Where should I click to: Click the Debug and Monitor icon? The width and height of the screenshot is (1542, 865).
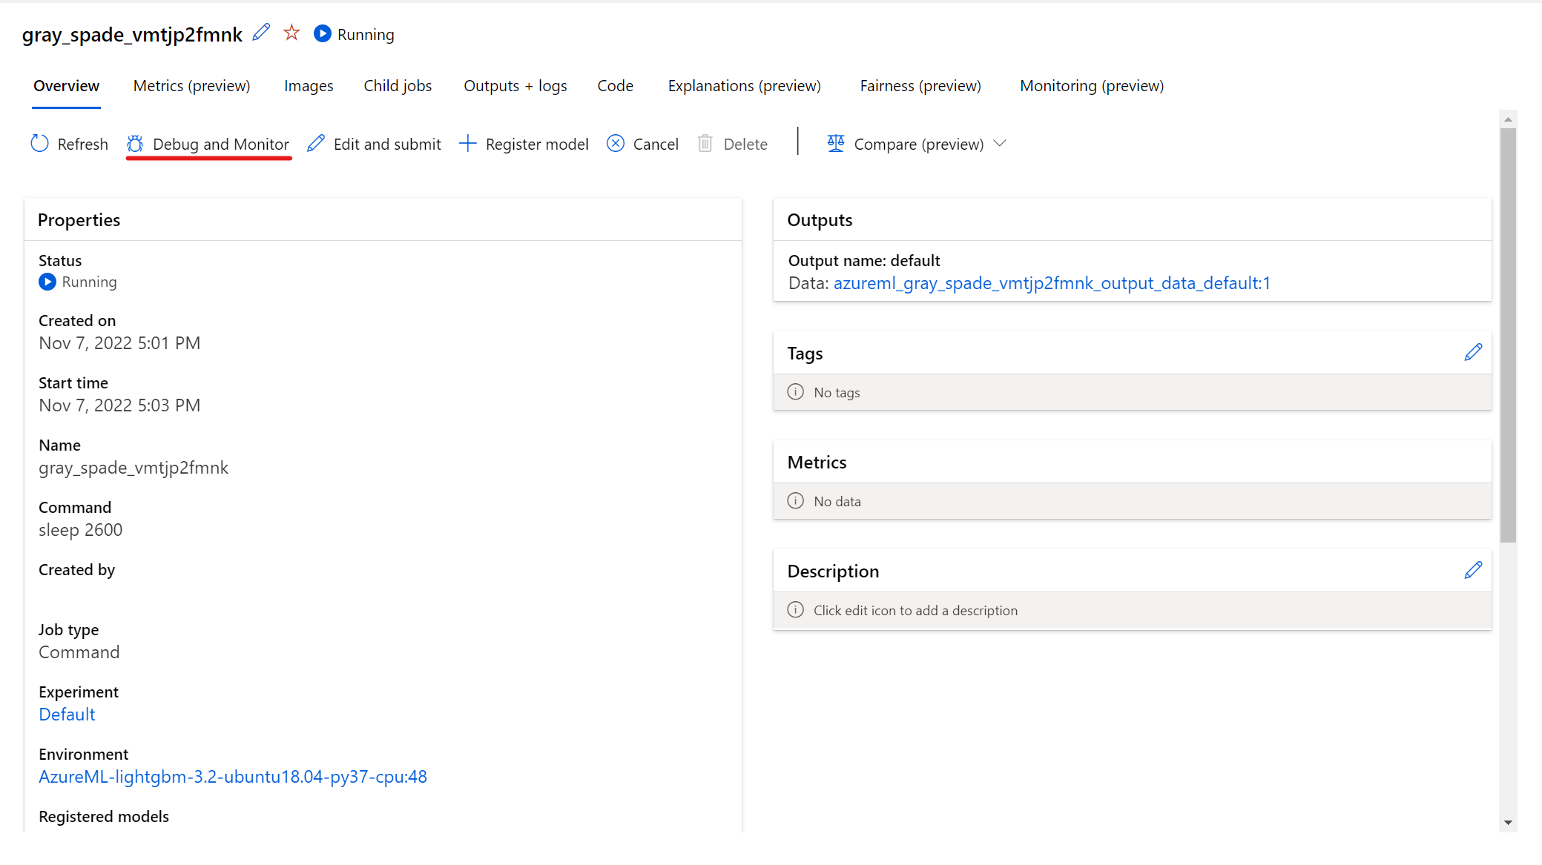tap(134, 143)
